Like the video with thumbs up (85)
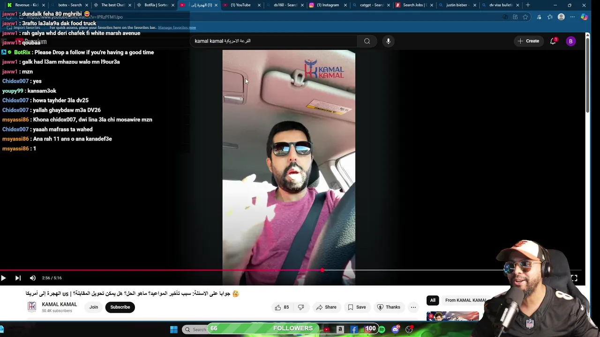Image resolution: width=600 pixels, height=337 pixels. [x=282, y=307]
